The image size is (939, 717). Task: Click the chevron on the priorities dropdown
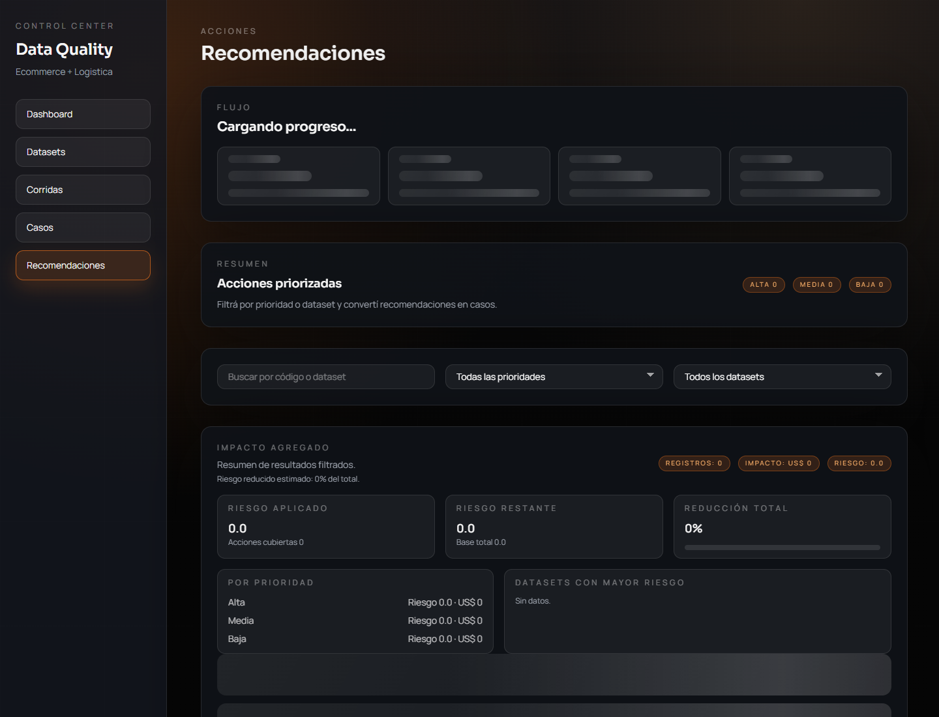(x=650, y=376)
